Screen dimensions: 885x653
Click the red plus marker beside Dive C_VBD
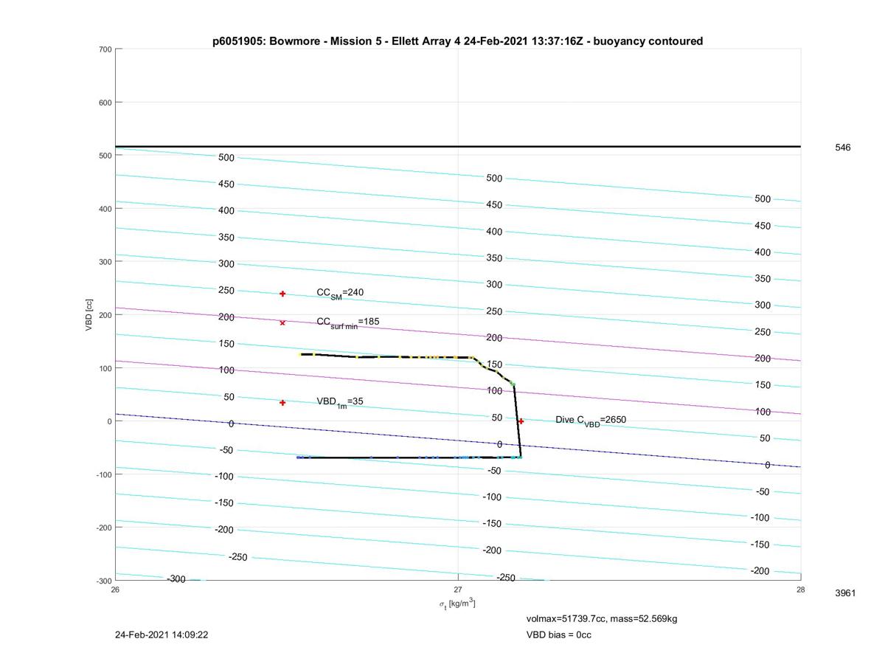tap(521, 421)
